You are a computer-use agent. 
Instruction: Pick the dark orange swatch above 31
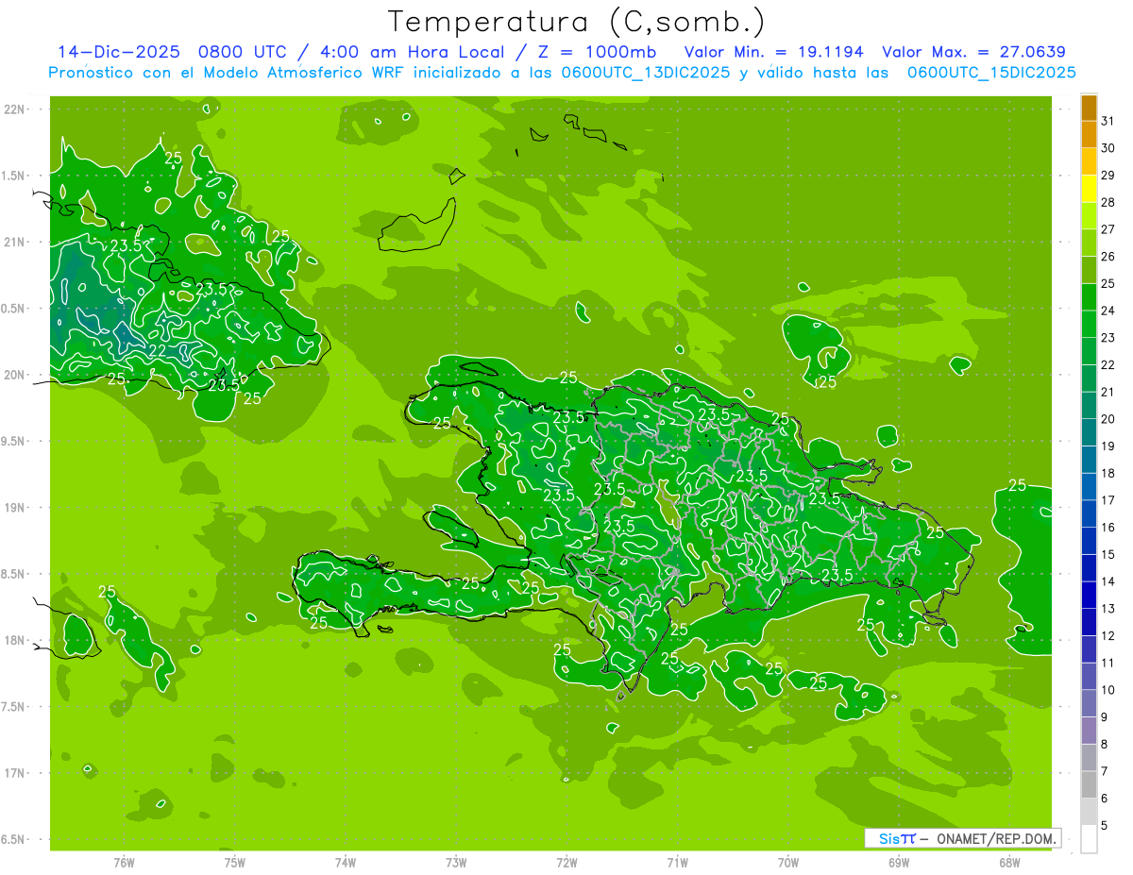(x=1089, y=108)
